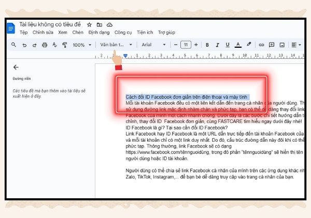Image resolution: width=311 pixels, height=218 pixels.
Task: Click line starting 'Zalo, TikTok, Instagram'
Action: tap(209, 176)
